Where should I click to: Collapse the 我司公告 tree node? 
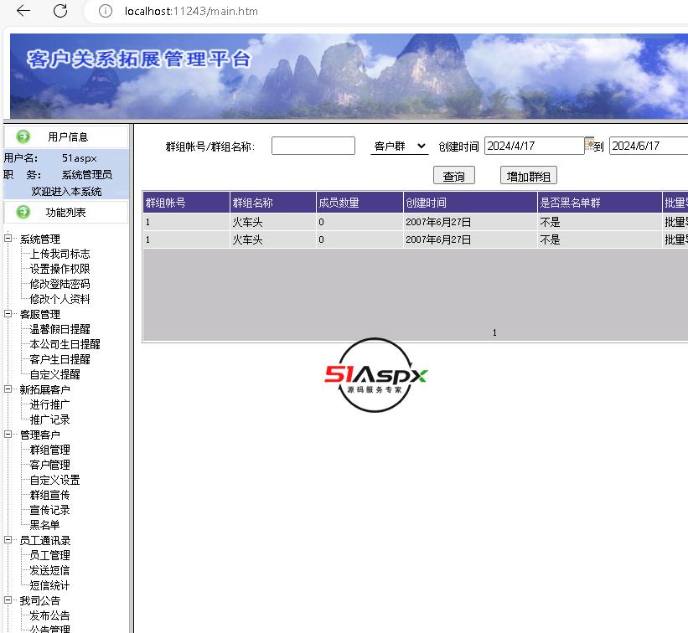coord(8,600)
